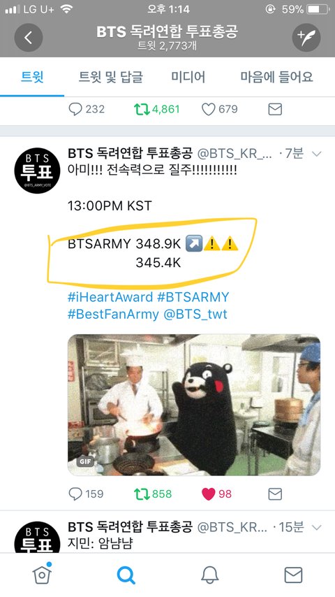Open the #iHeartAward hashtag link
The image size is (335, 597).
tap(110, 297)
